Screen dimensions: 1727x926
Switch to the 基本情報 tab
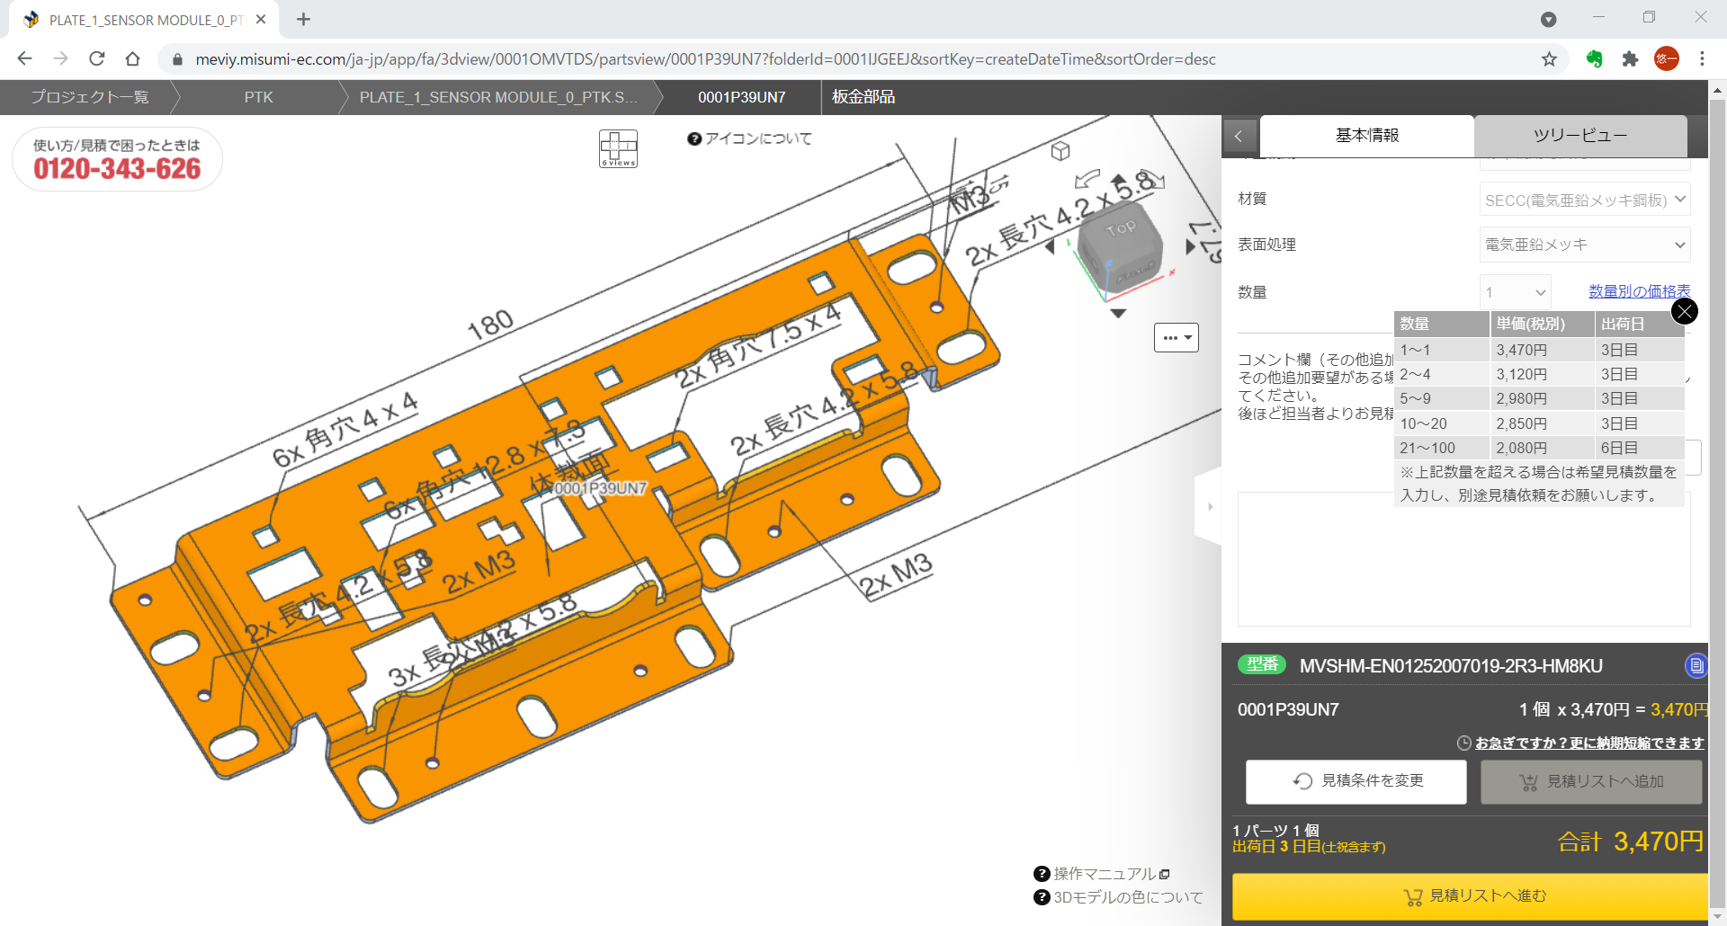click(1367, 136)
